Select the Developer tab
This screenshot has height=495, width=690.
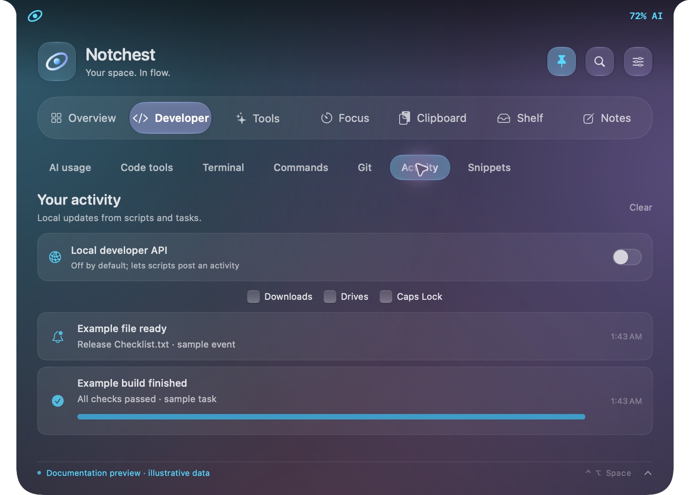tap(171, 118)
